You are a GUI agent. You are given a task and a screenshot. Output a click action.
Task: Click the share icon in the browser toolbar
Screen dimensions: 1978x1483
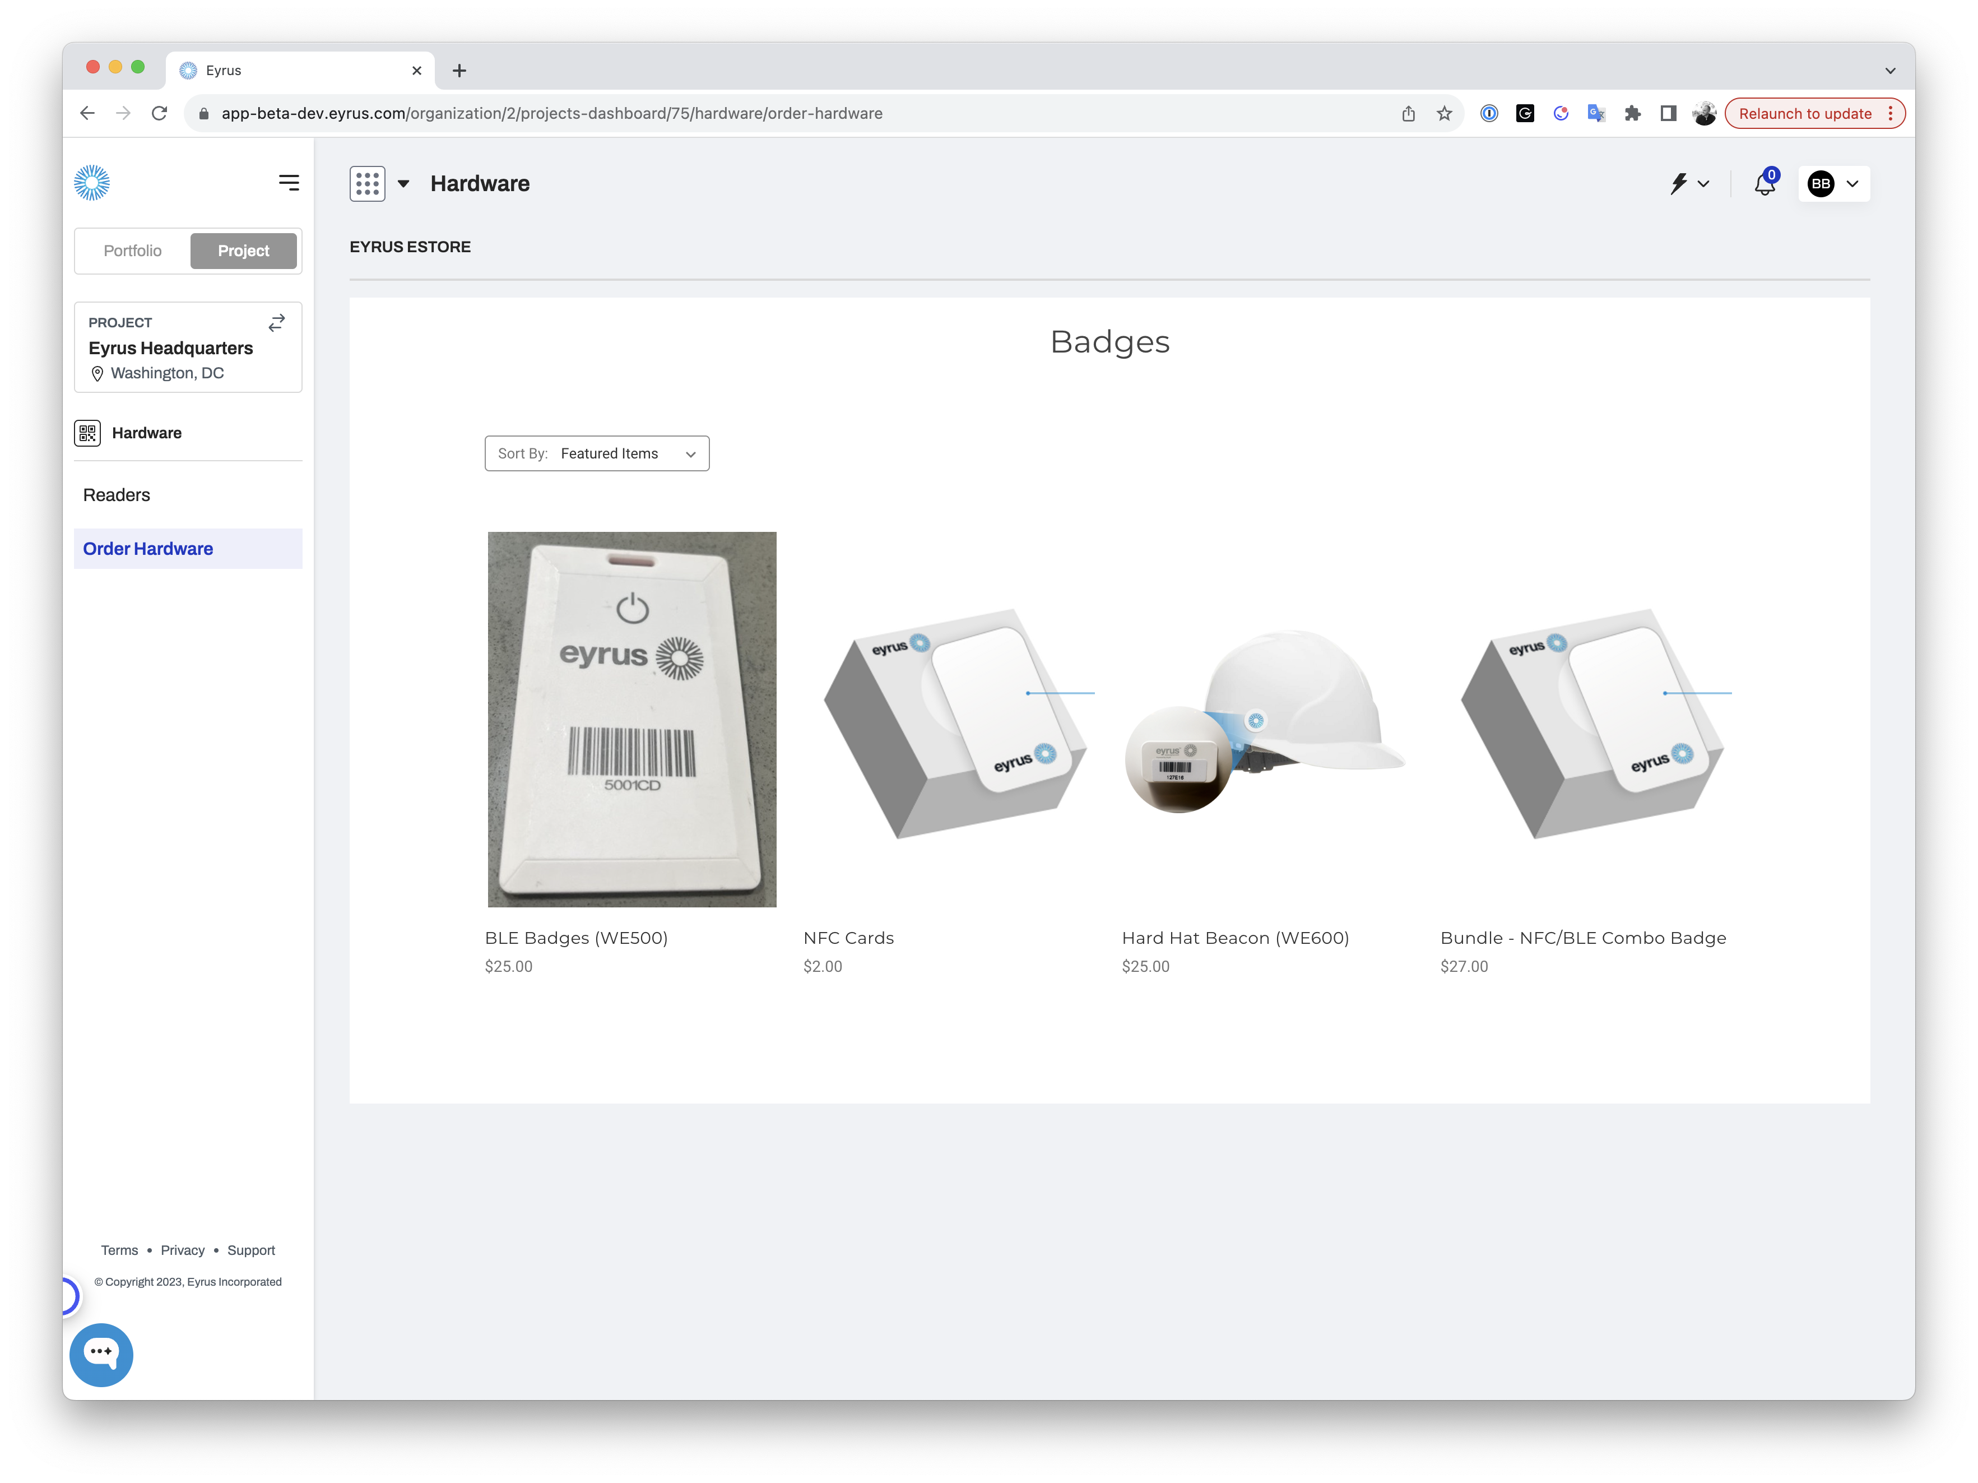click(1409, 114)
